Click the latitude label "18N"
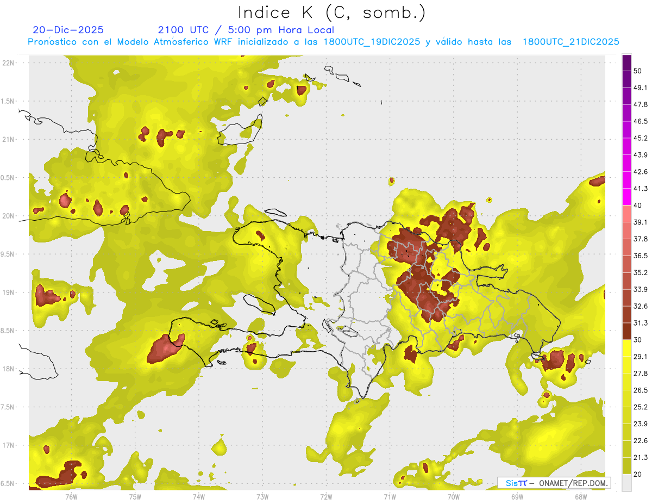This screenshot has width=652, height=504. click(x=9, y=369)
